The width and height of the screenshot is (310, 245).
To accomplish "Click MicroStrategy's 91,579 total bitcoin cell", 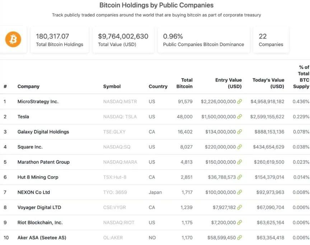I will [185, 102].
